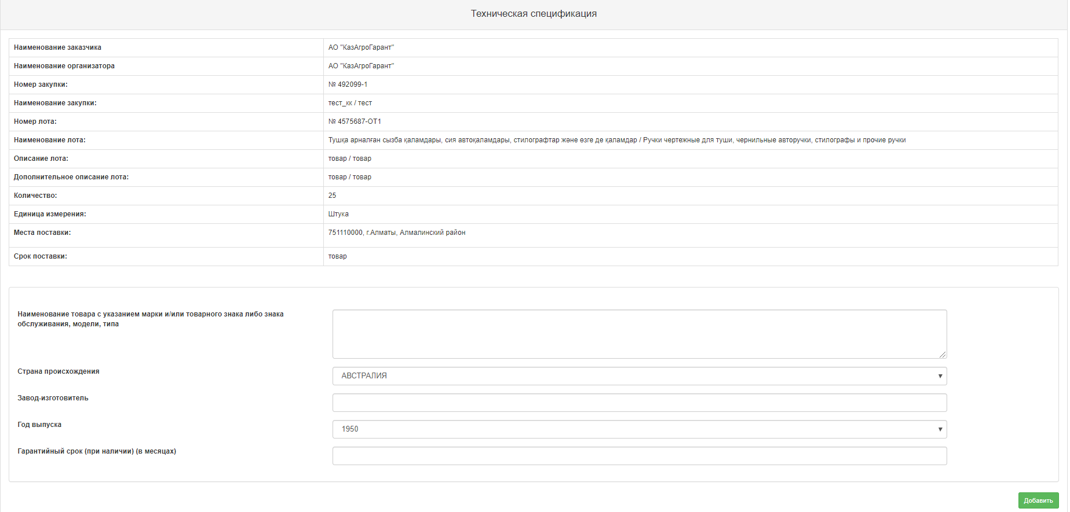
Task: Click the Гарантийный срок (при наличии) label
Action: (x=97, y=451)
